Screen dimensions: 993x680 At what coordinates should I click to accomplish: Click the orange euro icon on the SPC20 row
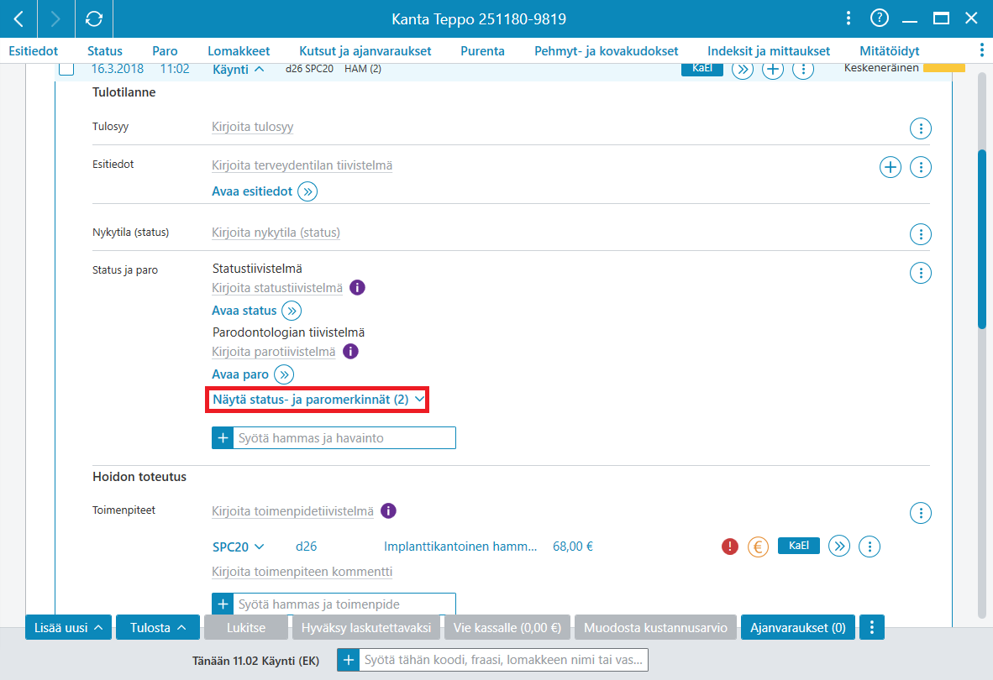pos(758,546)
